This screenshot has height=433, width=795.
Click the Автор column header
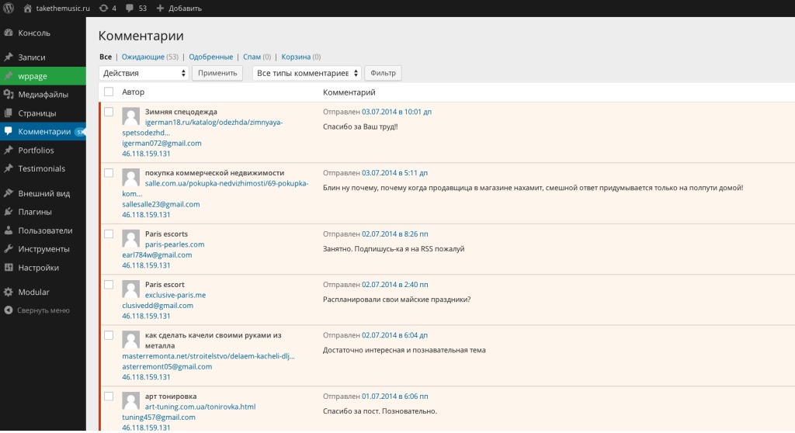(134, 92)
